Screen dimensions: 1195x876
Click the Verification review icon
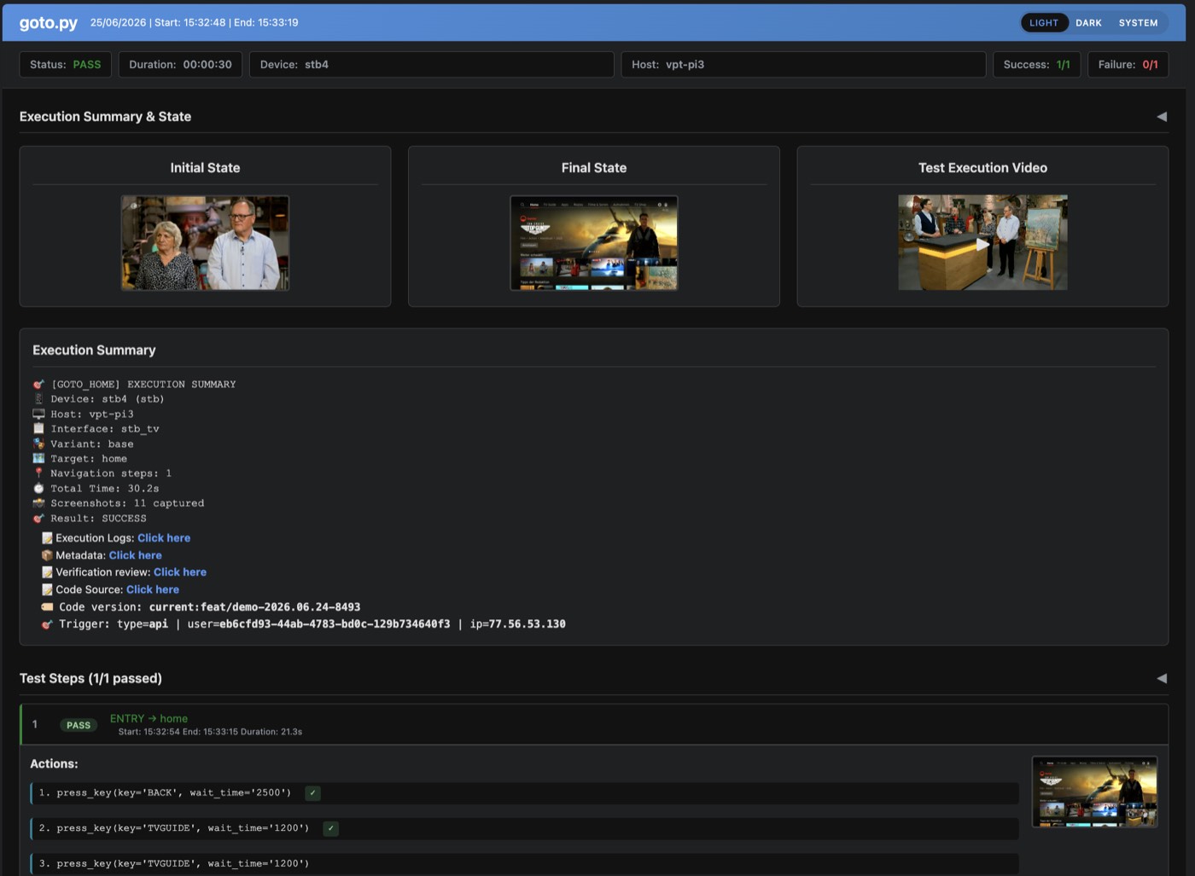[47, 572]
